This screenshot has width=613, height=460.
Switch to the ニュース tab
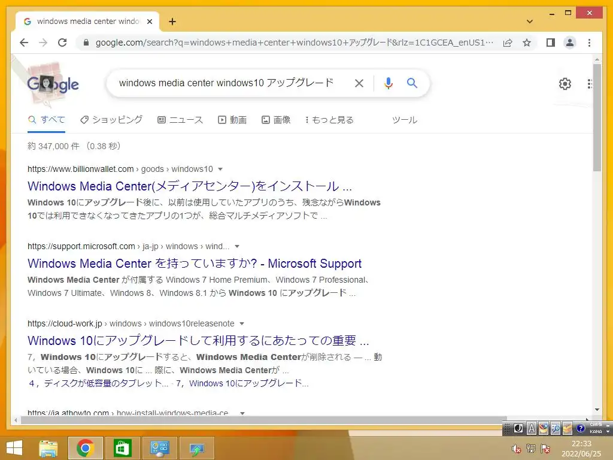pos(180,120)
